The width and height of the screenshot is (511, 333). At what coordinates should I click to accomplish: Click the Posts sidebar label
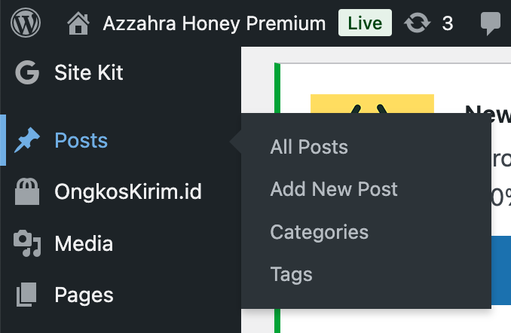pyautogui.click(x=81, y=140)
